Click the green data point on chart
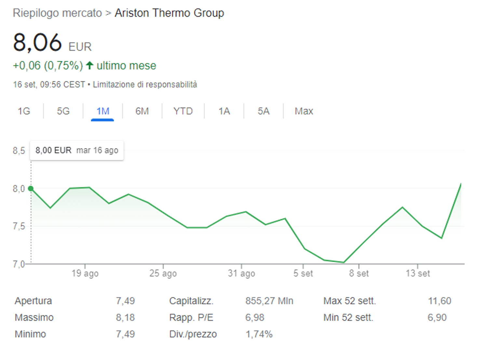 (x=31, y=188)
